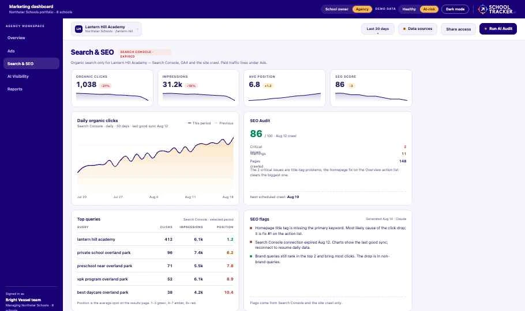
Task: Open Data sources
Action: tap(418, 29)
